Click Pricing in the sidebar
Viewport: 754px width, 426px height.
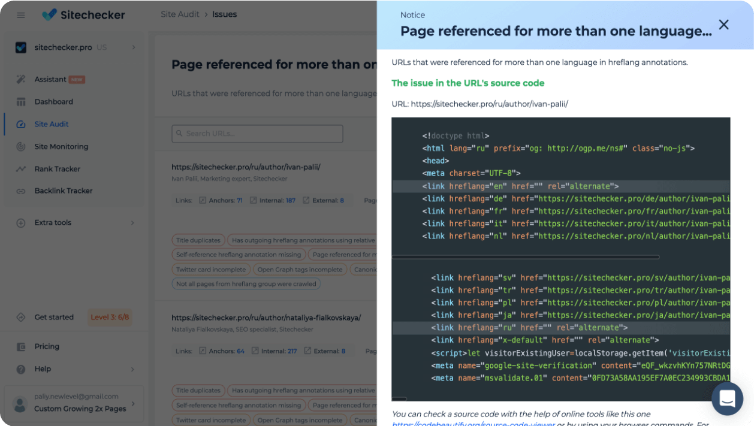[47, 346]
